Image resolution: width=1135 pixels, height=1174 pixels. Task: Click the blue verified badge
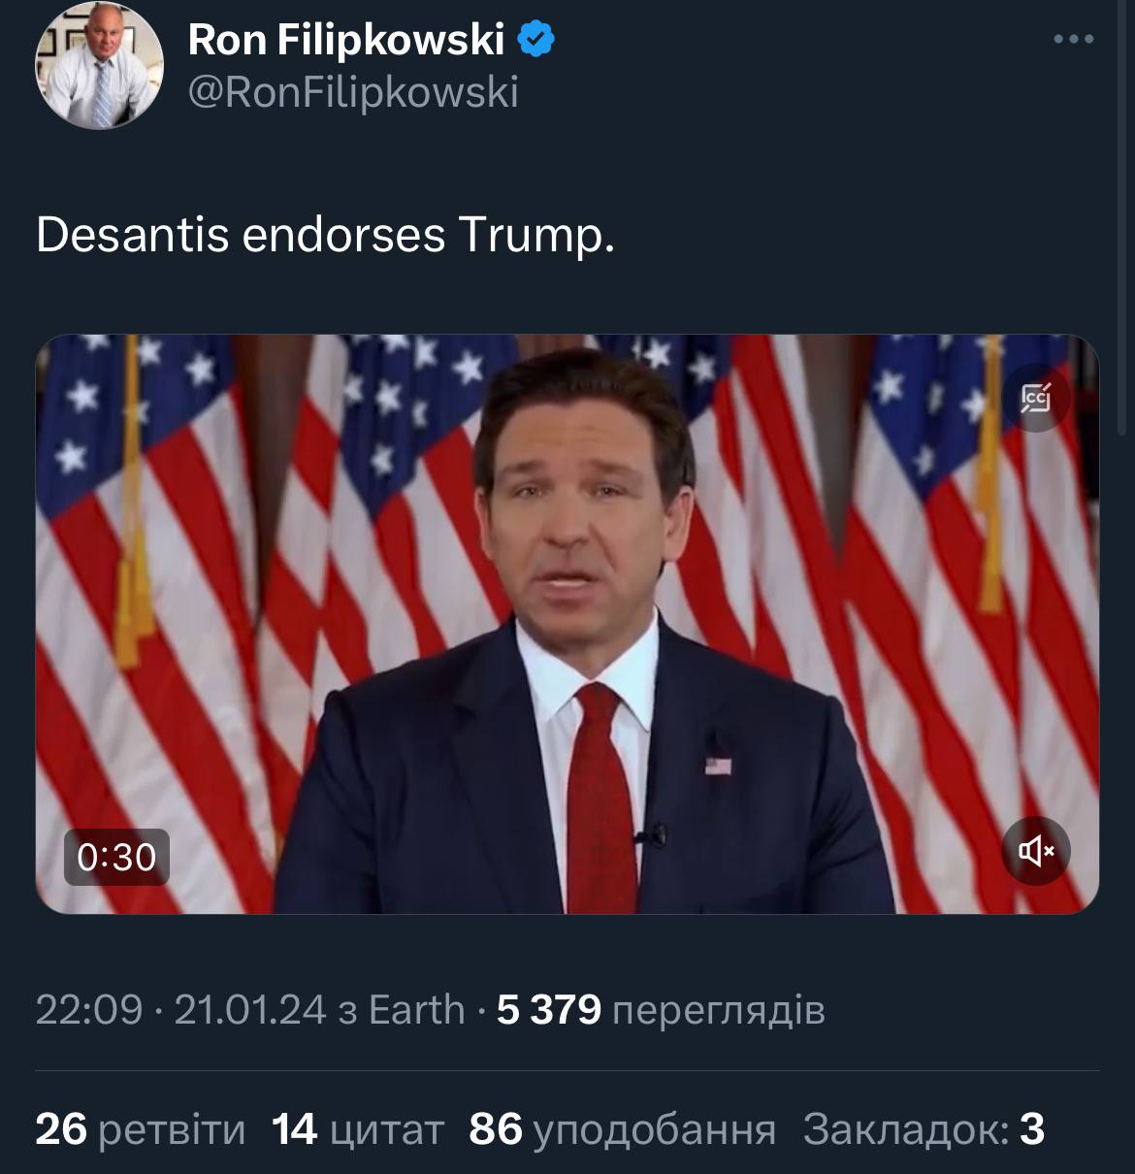coord(535,40)
